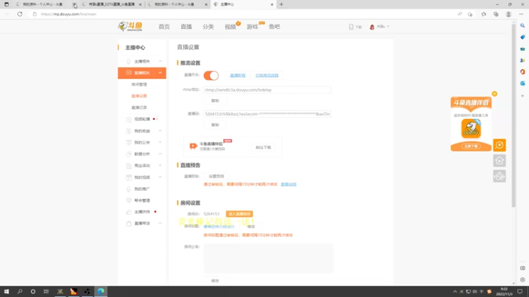Expand the 我的视频 sidebar chevron
Image resolution: width=529 pixels, height=297 pixels.
(160, 177)
